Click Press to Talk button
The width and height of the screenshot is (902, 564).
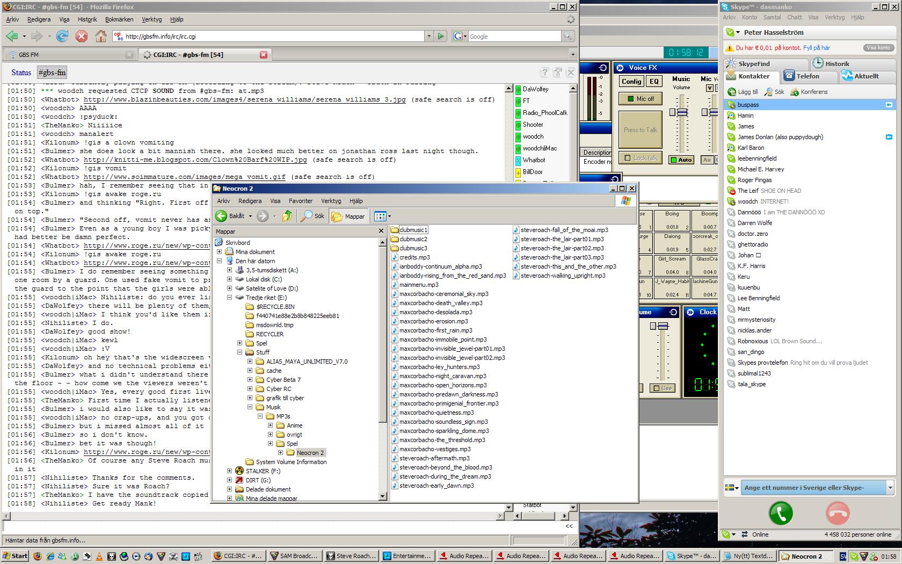click(641, 130)
